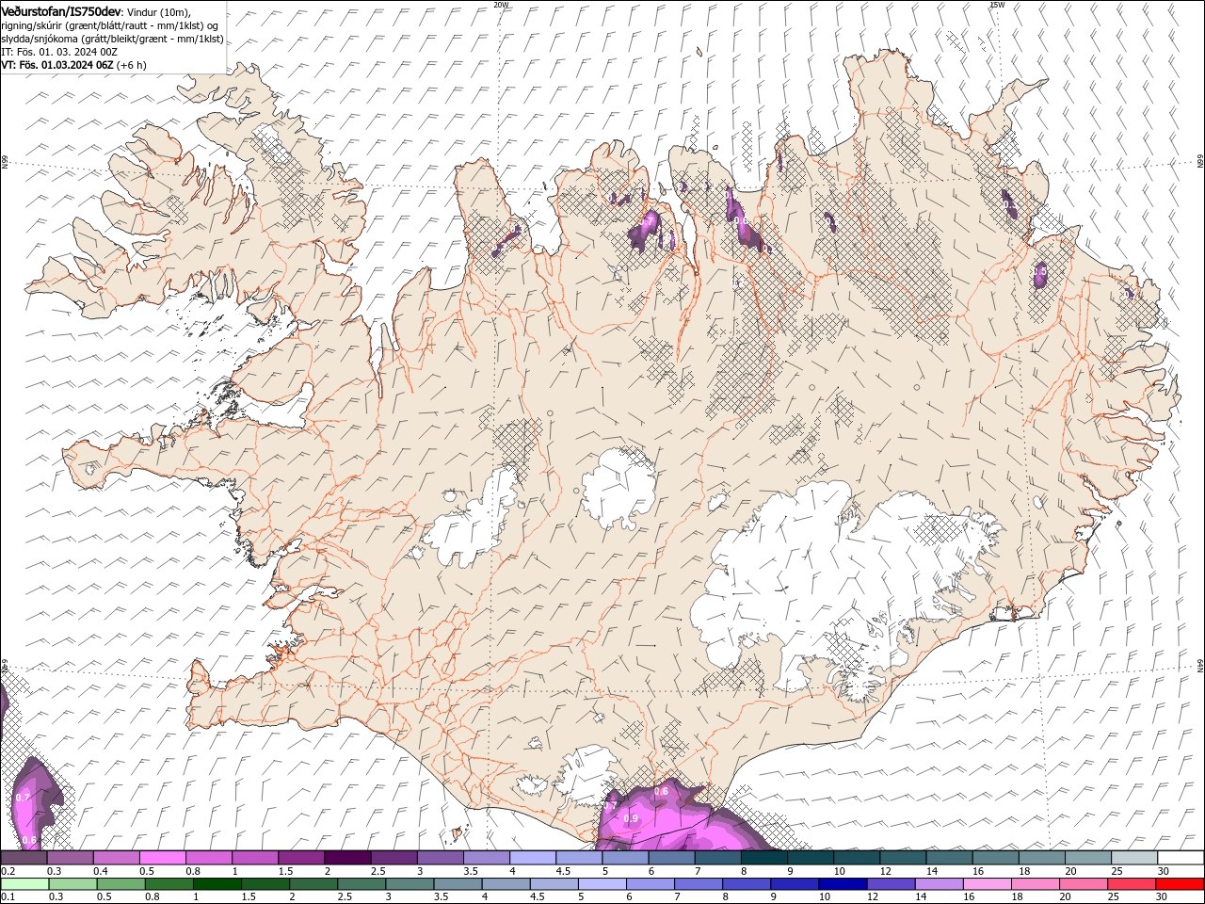Viewport: 1205px width, 904px height.
Task: Click the 'rigning/skúrir (grænt/blátt/rautt - mm/1klst) og' line
Action: [110, 25]
